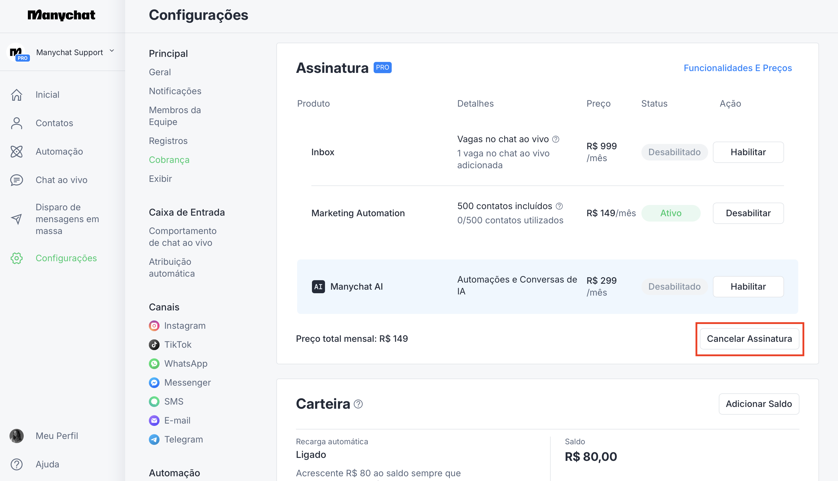Image resolution: width=838 pixels, height=481 pixels.
Task: Click '0/500 contatos utilizados' text
Action: click(x=510, y=220)
